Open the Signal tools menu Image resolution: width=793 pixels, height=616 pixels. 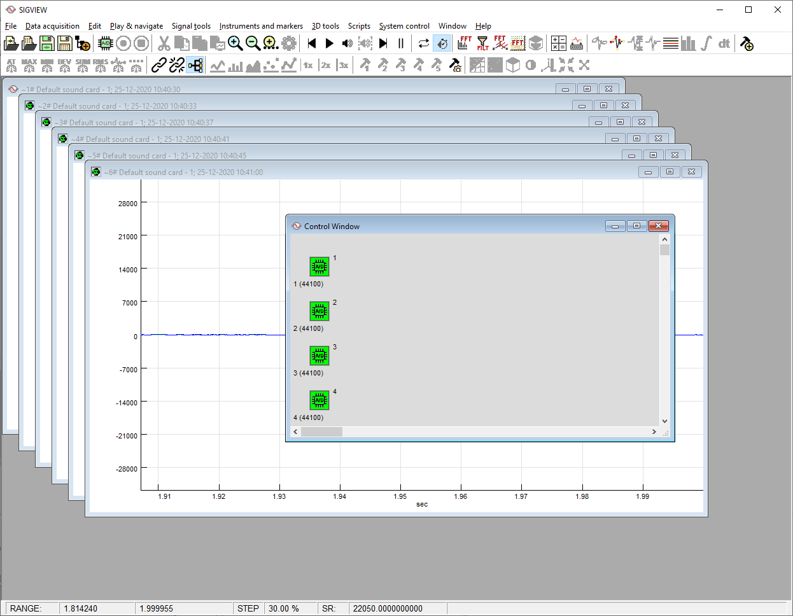(191, 26)
